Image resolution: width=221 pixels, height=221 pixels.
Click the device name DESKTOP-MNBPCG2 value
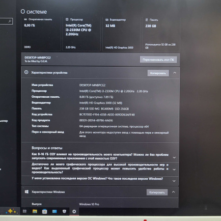pos(92,85)
